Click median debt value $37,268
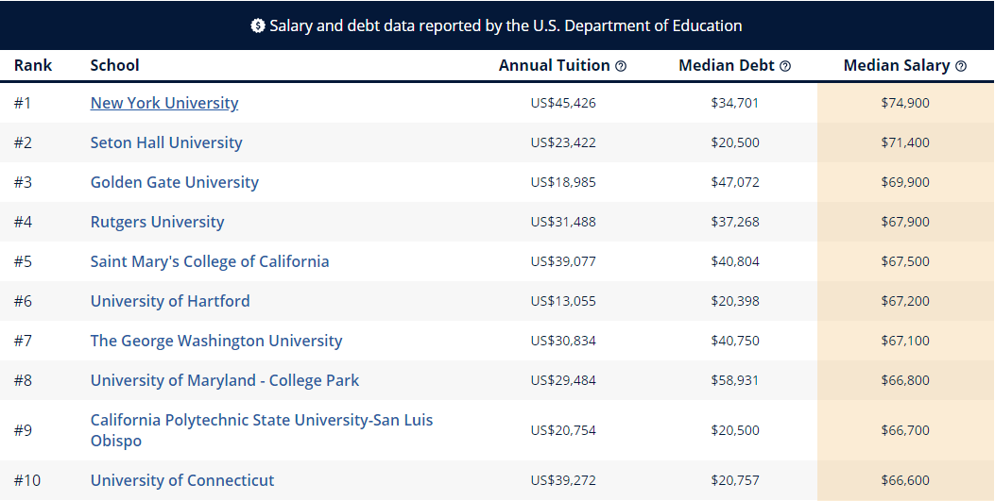Image resolution: width=995 pixels, height=501 pixels. [735, 222]
